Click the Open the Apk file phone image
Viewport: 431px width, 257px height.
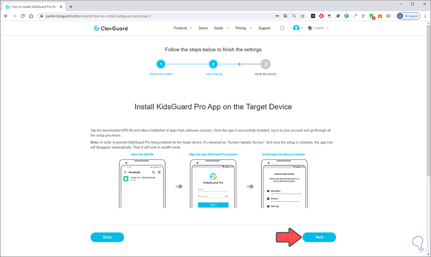pyautogui.click(x=142, y=184)
